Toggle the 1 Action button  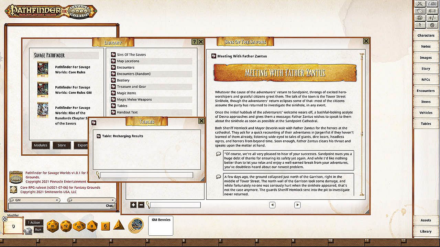(35, 223)
